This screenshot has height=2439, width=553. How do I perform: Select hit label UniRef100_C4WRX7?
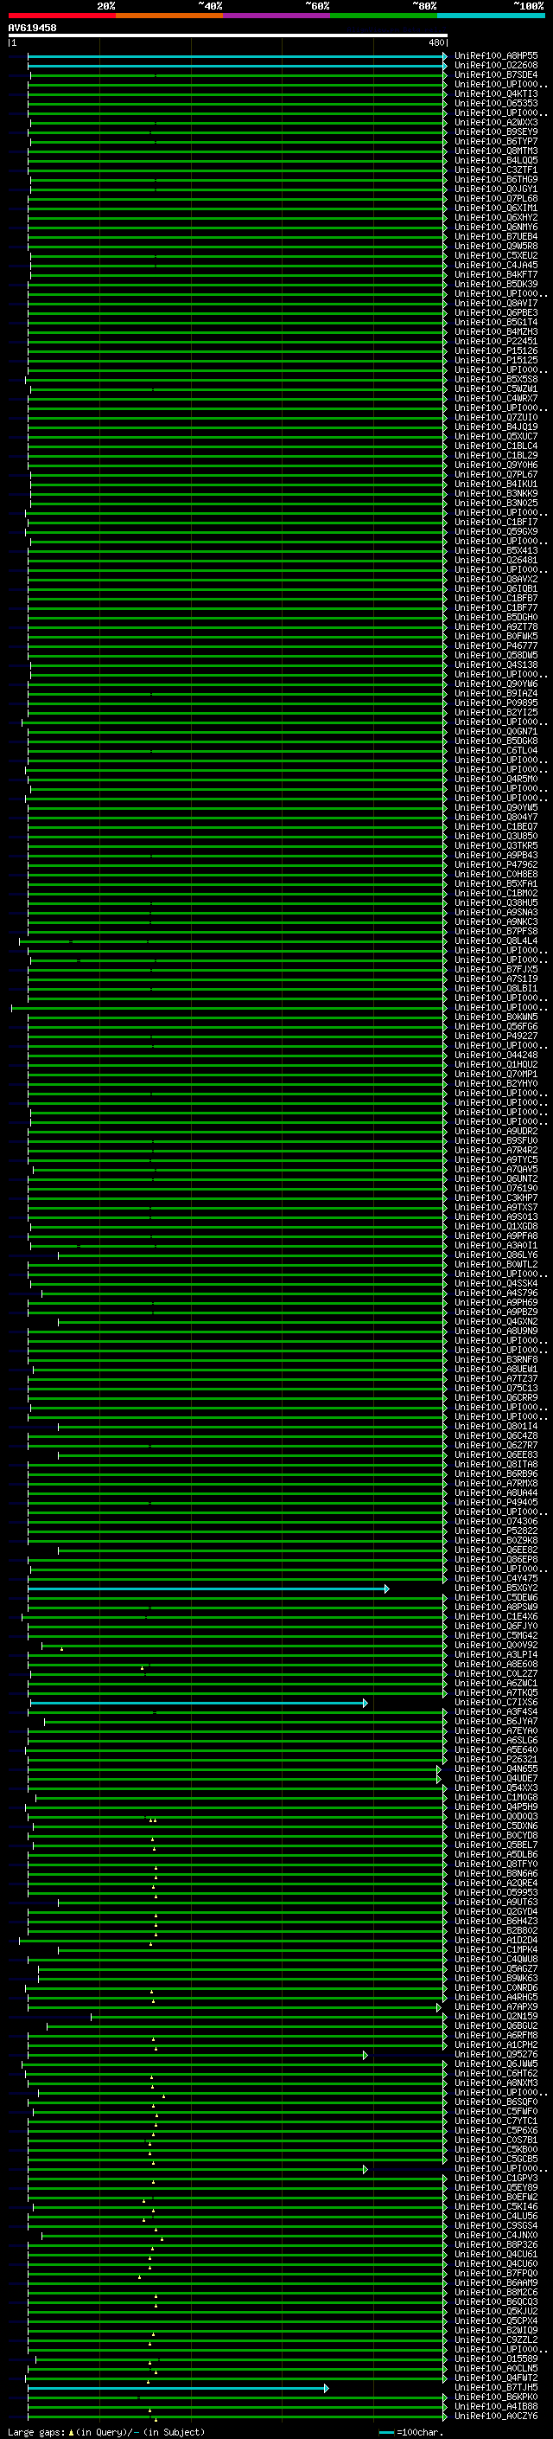tap(496, 399)
